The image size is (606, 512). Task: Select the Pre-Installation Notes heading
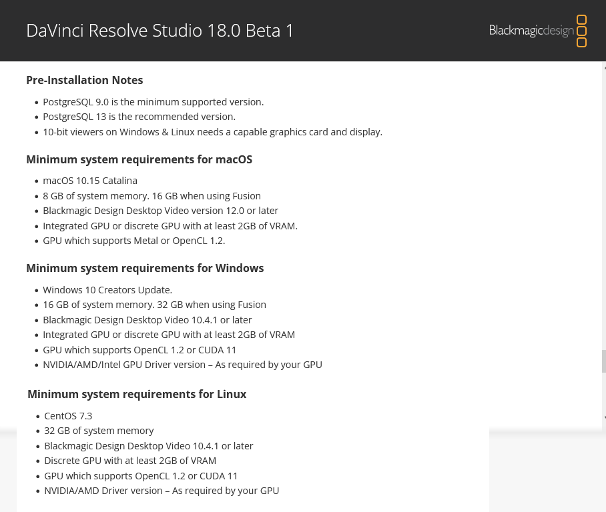tap(85, 80)
